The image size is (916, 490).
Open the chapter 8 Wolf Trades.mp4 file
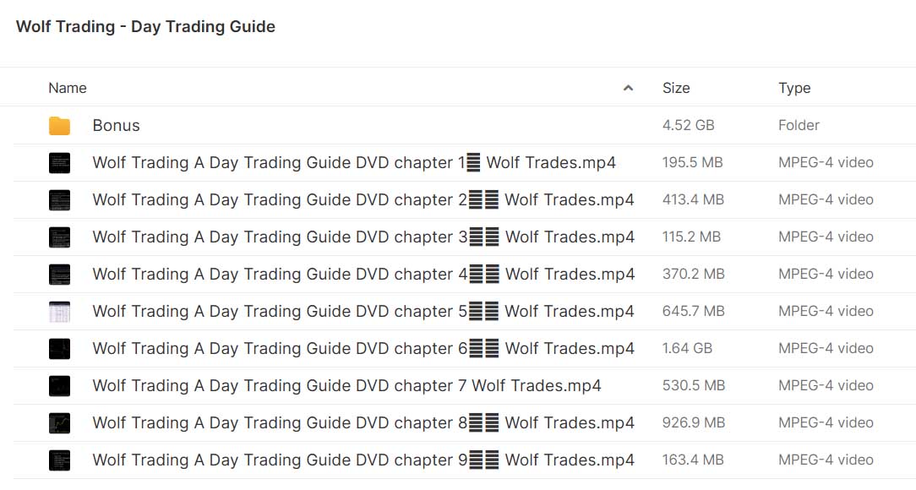click(x=363, y=423)
